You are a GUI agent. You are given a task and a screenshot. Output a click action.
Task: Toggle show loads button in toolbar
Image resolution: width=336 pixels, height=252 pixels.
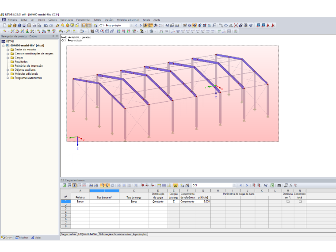[146, 25]
